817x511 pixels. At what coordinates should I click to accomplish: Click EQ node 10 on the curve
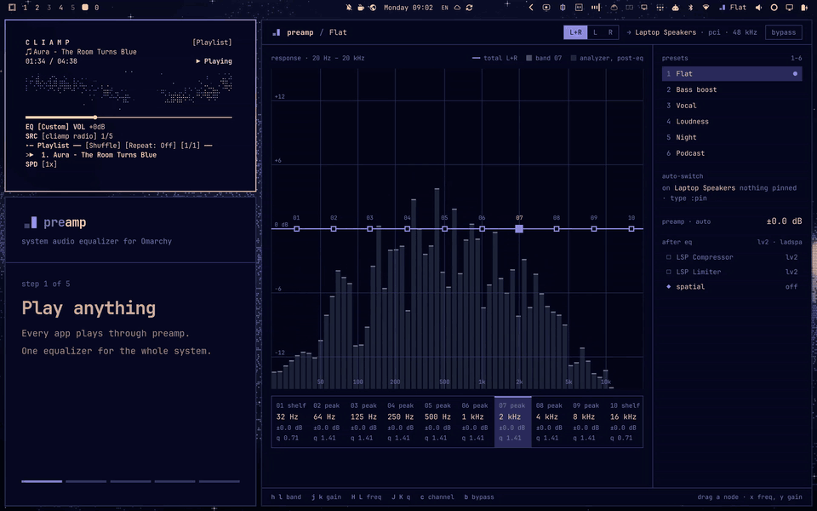click(x=631, y=229)
